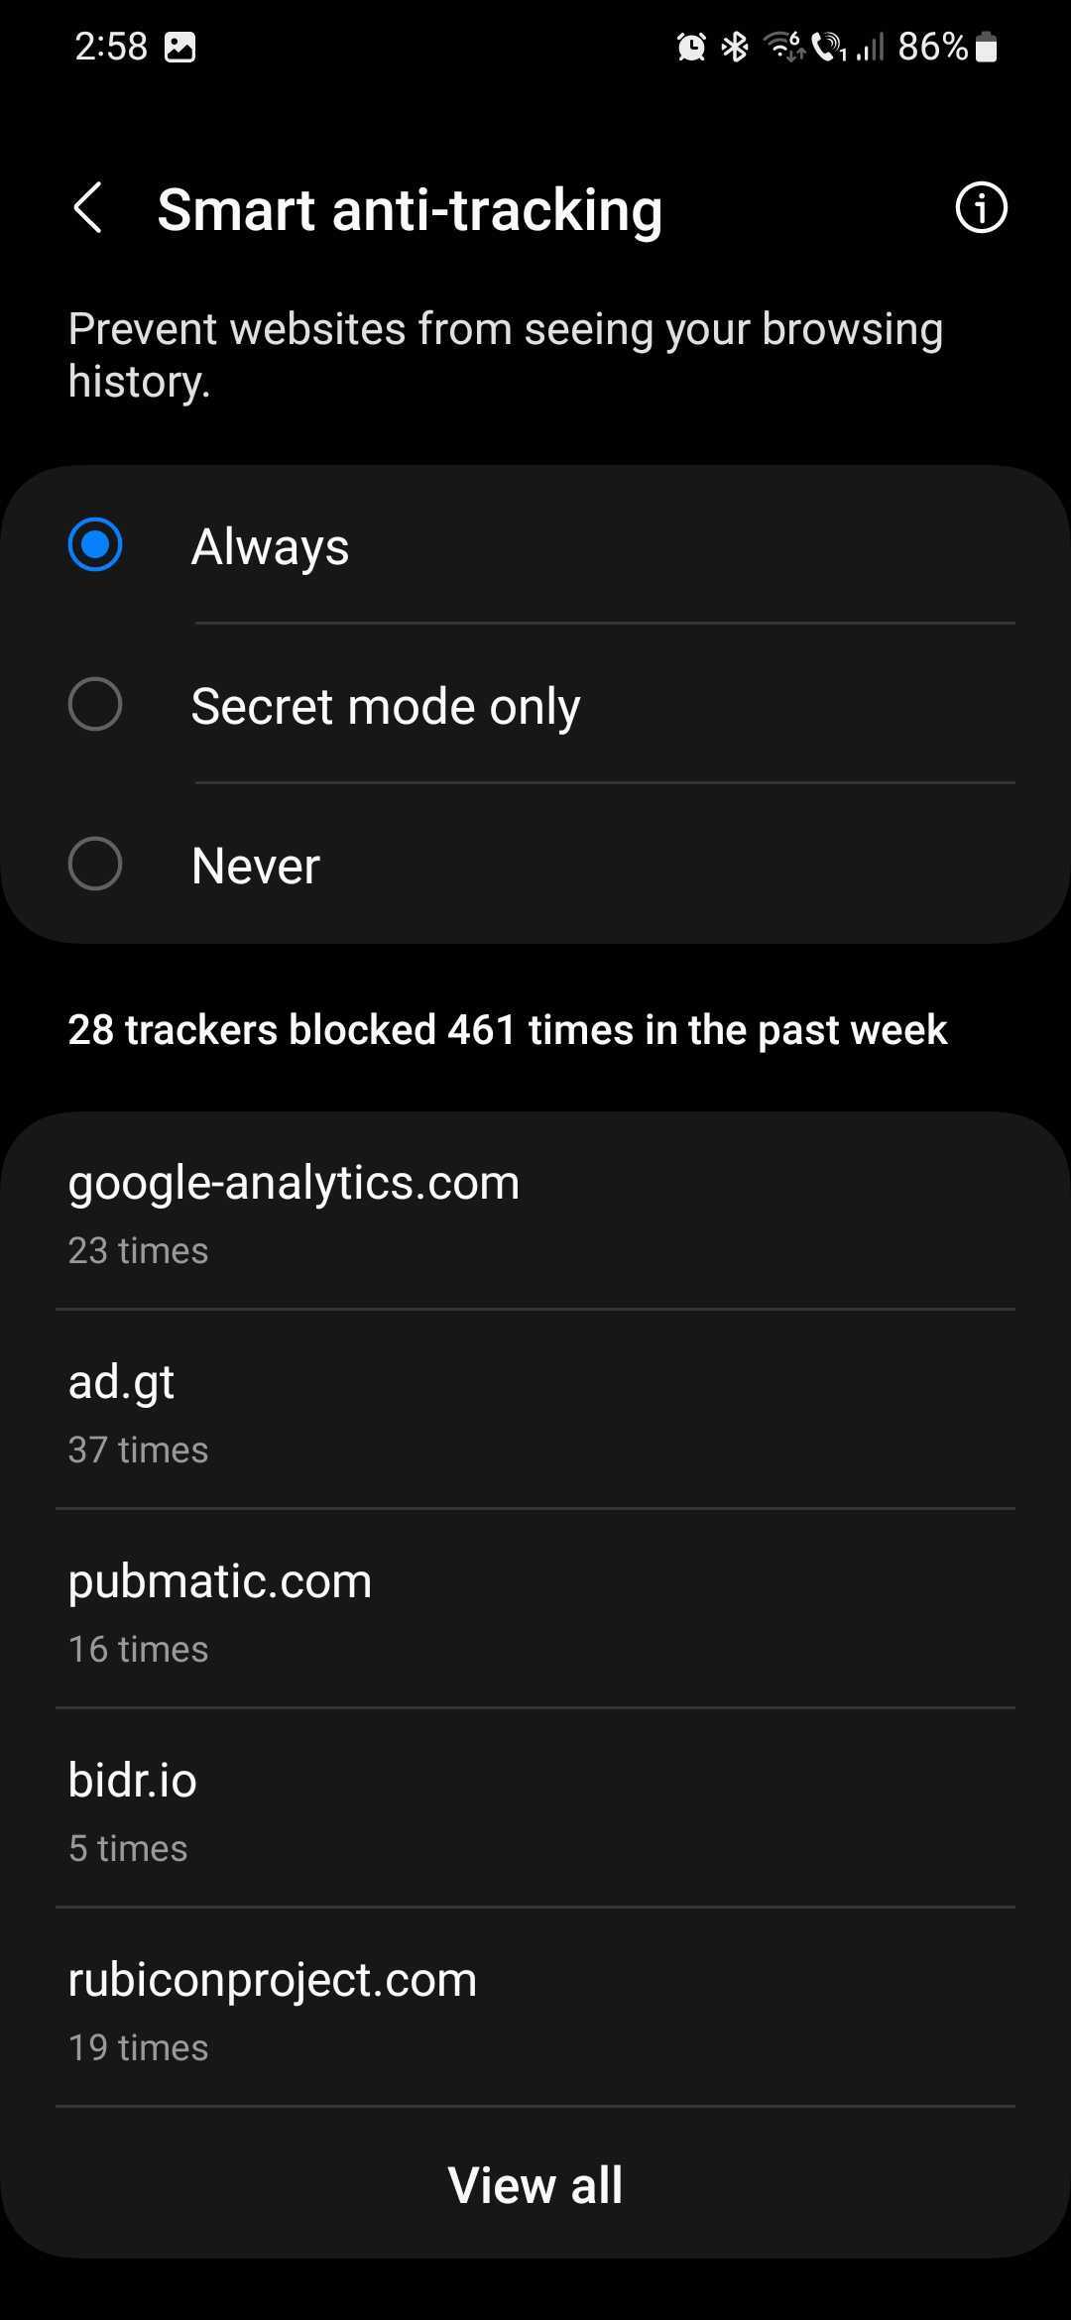Tap the back arrow icon

point(87,209)
